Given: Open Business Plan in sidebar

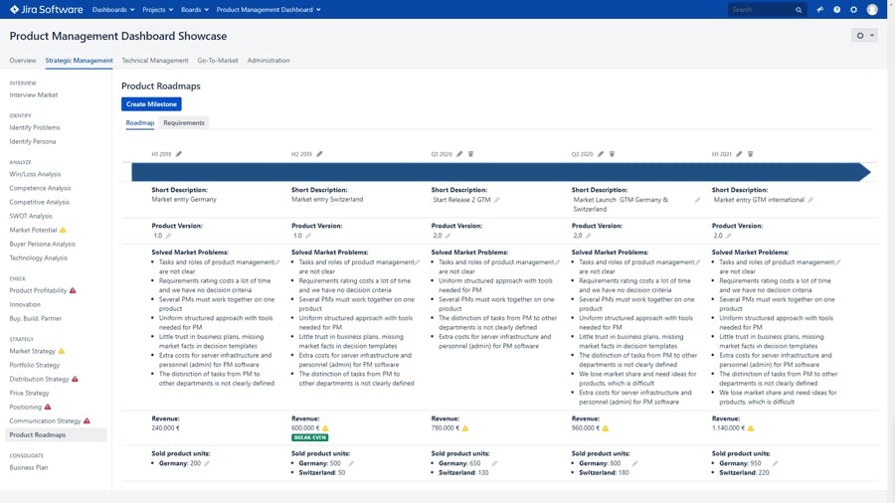Looking at the screenshot, I should pos(29,467).
